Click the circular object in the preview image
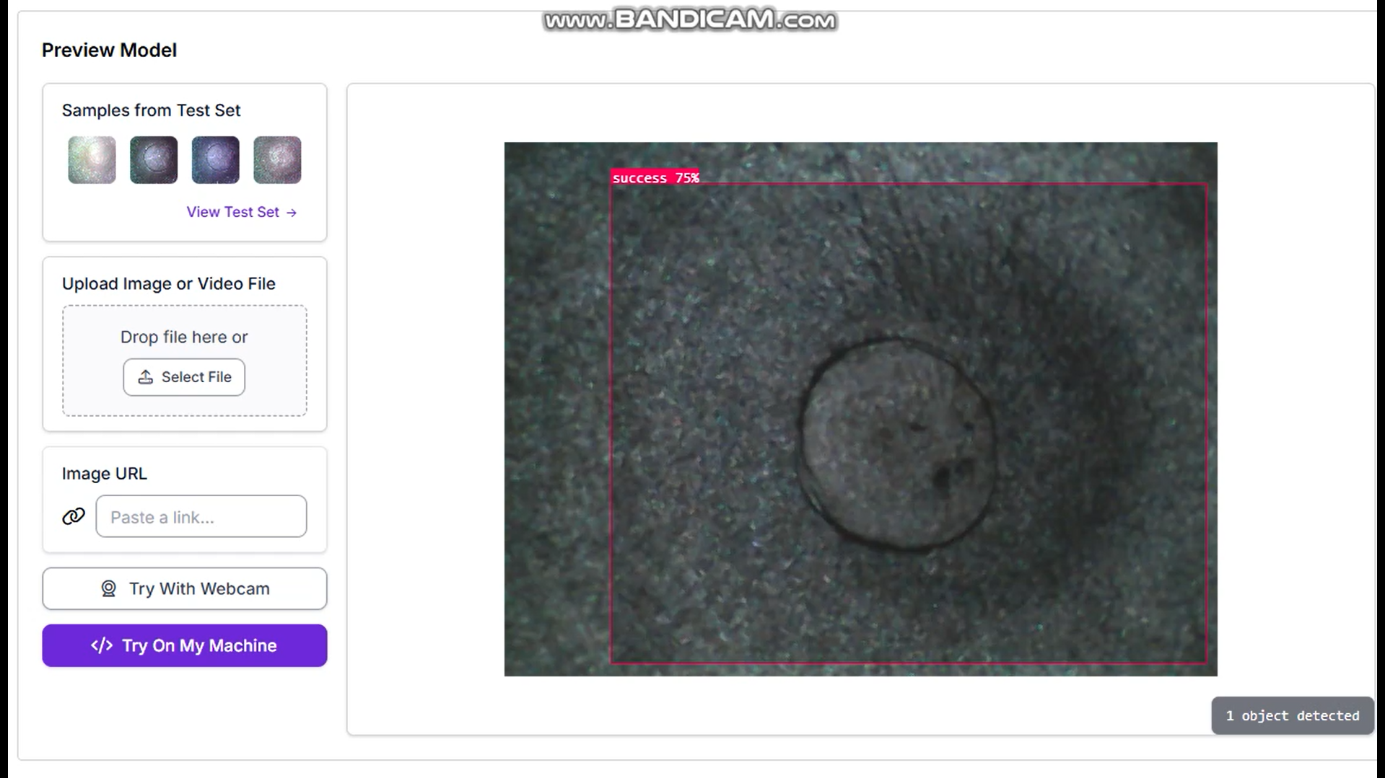The height and width of the screenshot is (778, 1385). click(x=896, y=446)
